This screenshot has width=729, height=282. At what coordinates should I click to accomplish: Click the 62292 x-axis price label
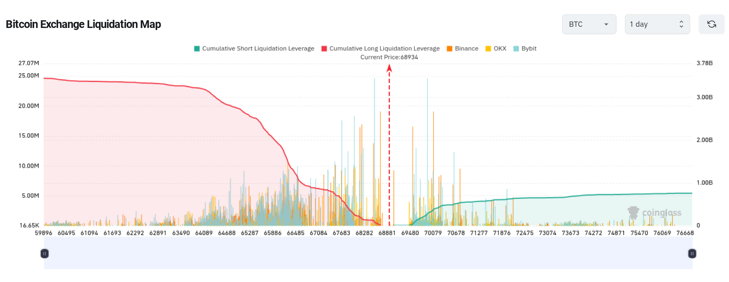pyautogui.click(x=135, y=233)
